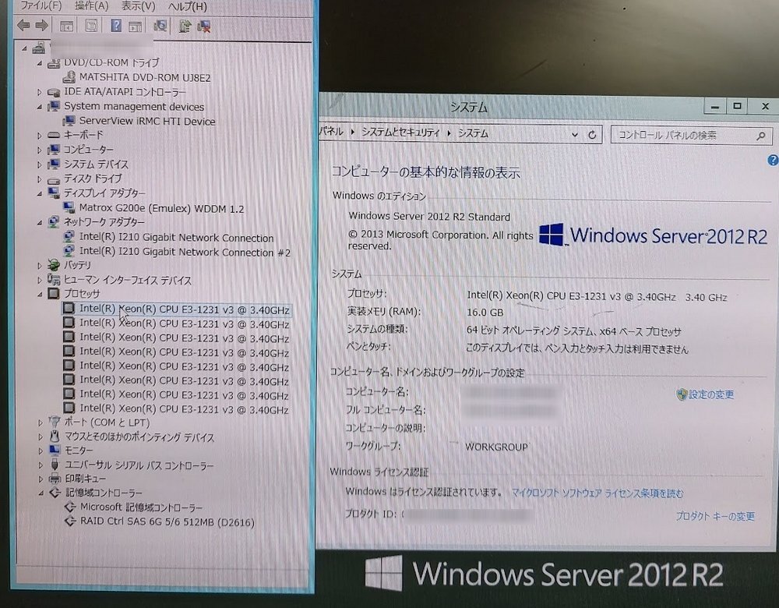Viewport: 779px width, 608px height.
Task: Click the refresh button in address bar
Action: [592, 135]
